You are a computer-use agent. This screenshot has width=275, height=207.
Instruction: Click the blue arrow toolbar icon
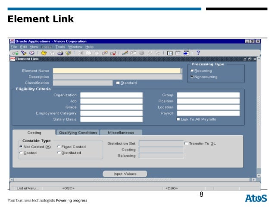coord(186,53)
